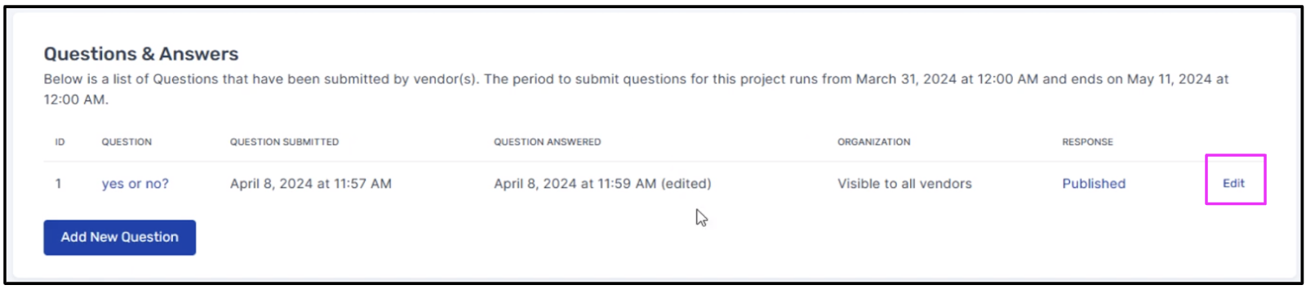Click the 11:59 AM answered timestamp

(x=575, y=184)
